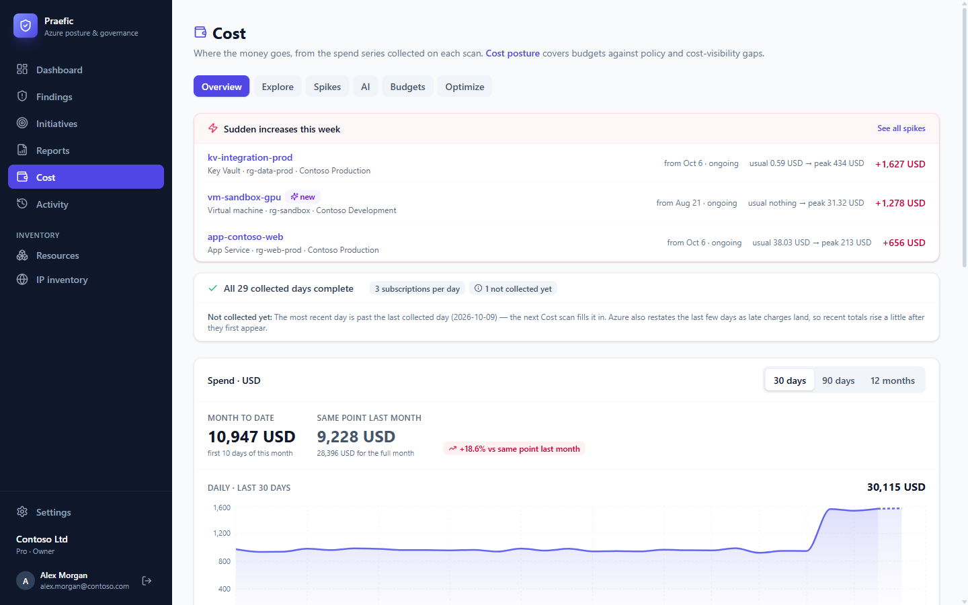Follow the 'See all spikes' link
The width and height of the screenshot is (968, 605).
901,128
